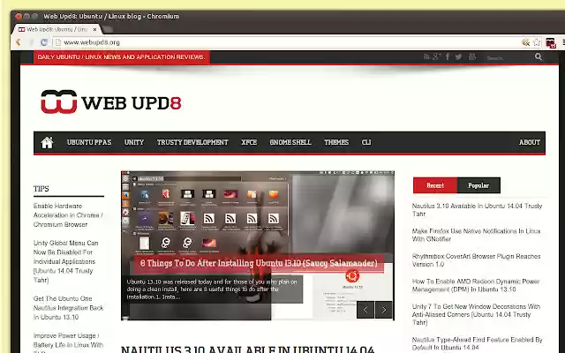The height and width of the screenshot is (353, 565).
Task: Open the Themes menu item
Action: point(336,142)
